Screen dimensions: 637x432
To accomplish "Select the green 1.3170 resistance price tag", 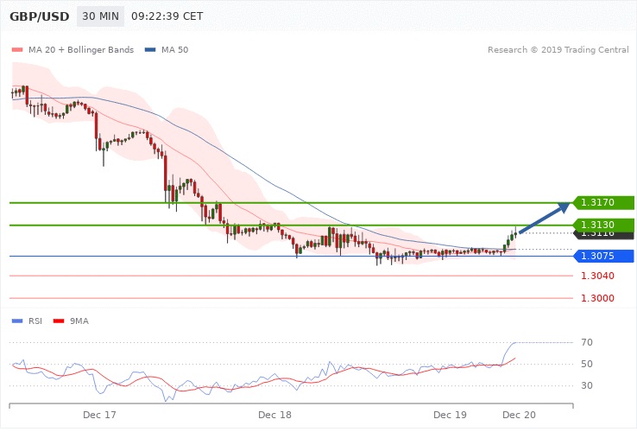I will pos(604,203).
